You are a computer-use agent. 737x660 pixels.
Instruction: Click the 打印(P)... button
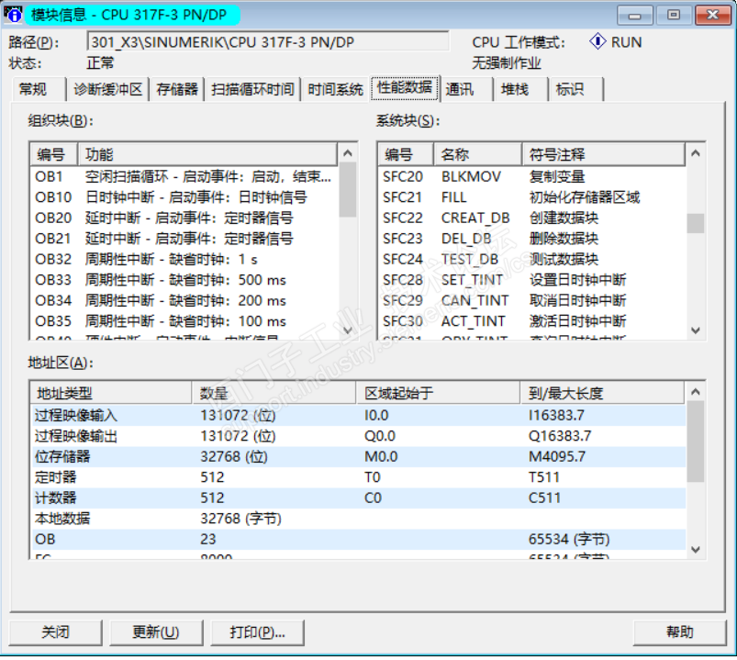[x=257, y=632]
